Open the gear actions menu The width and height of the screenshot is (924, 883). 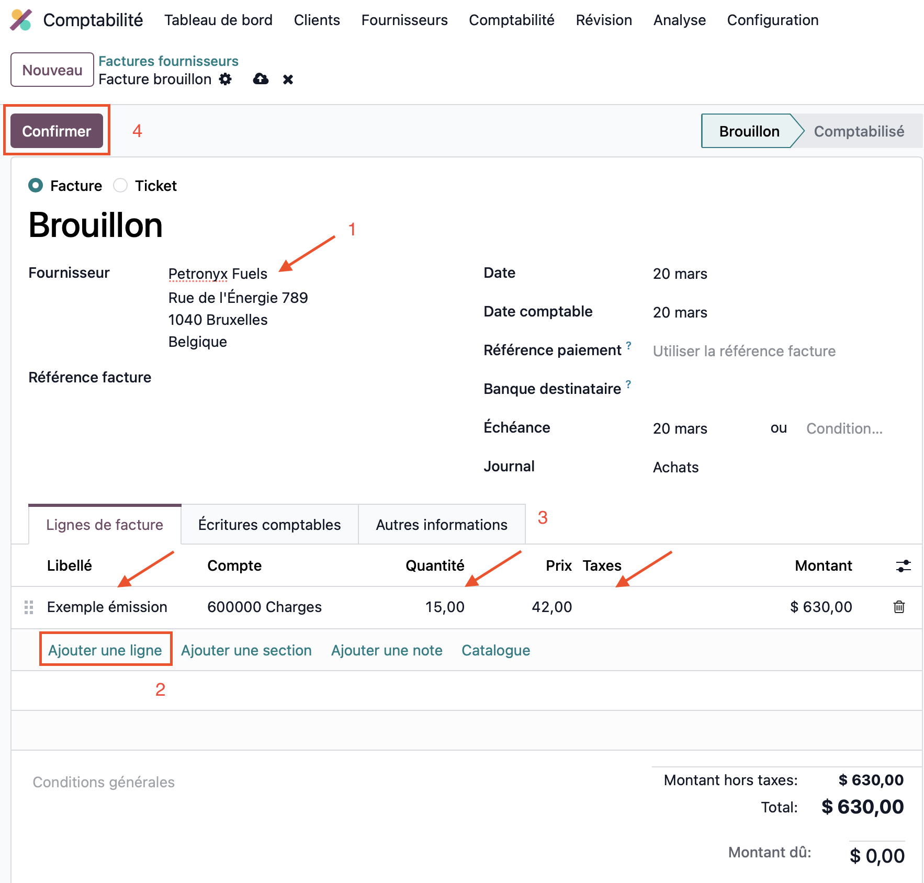pos(225,79)
